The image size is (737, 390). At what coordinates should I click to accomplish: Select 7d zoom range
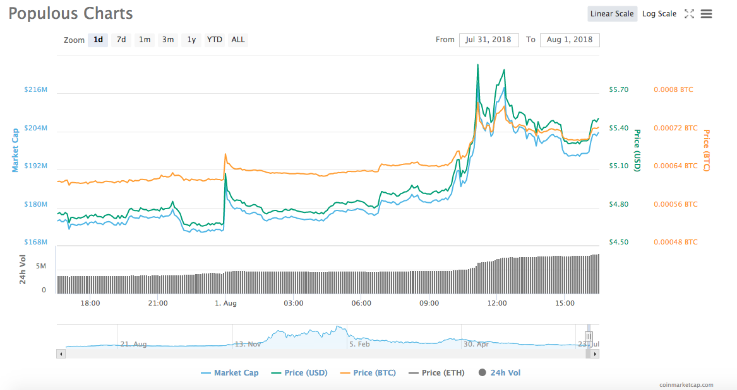(x=121, y=40)
